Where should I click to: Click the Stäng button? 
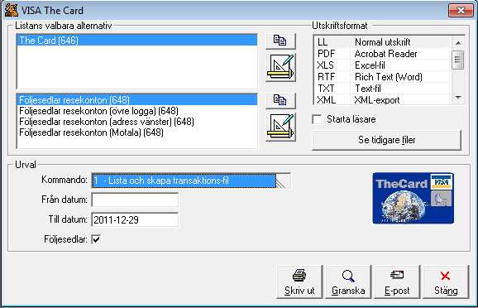click(x=446, y=282)
